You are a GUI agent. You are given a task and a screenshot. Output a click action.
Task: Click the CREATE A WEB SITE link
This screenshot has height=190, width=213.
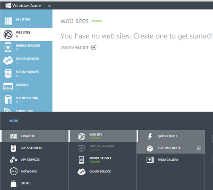74,47
